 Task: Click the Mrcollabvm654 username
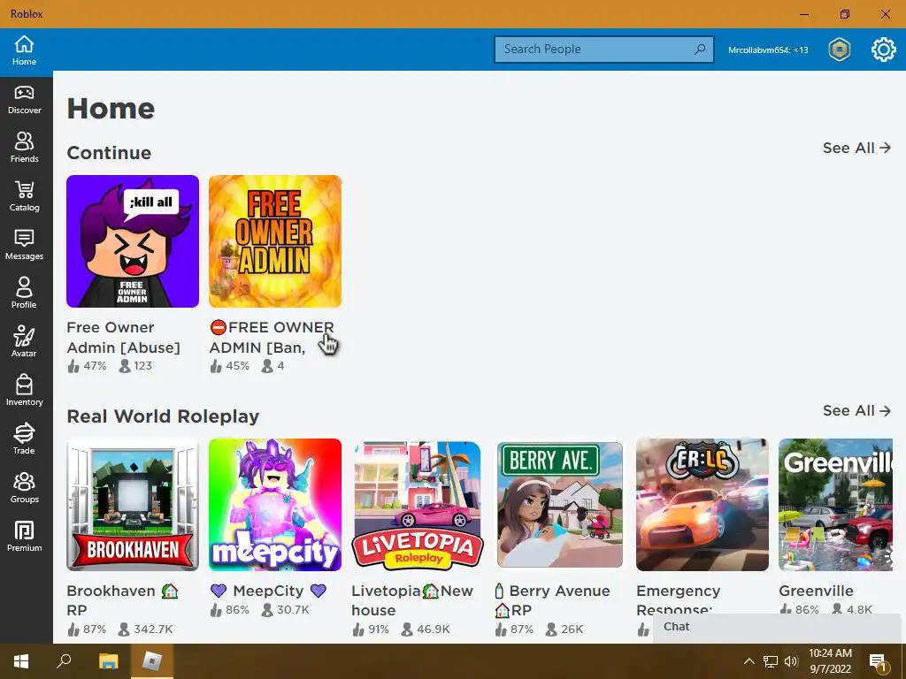coord(768,50)
